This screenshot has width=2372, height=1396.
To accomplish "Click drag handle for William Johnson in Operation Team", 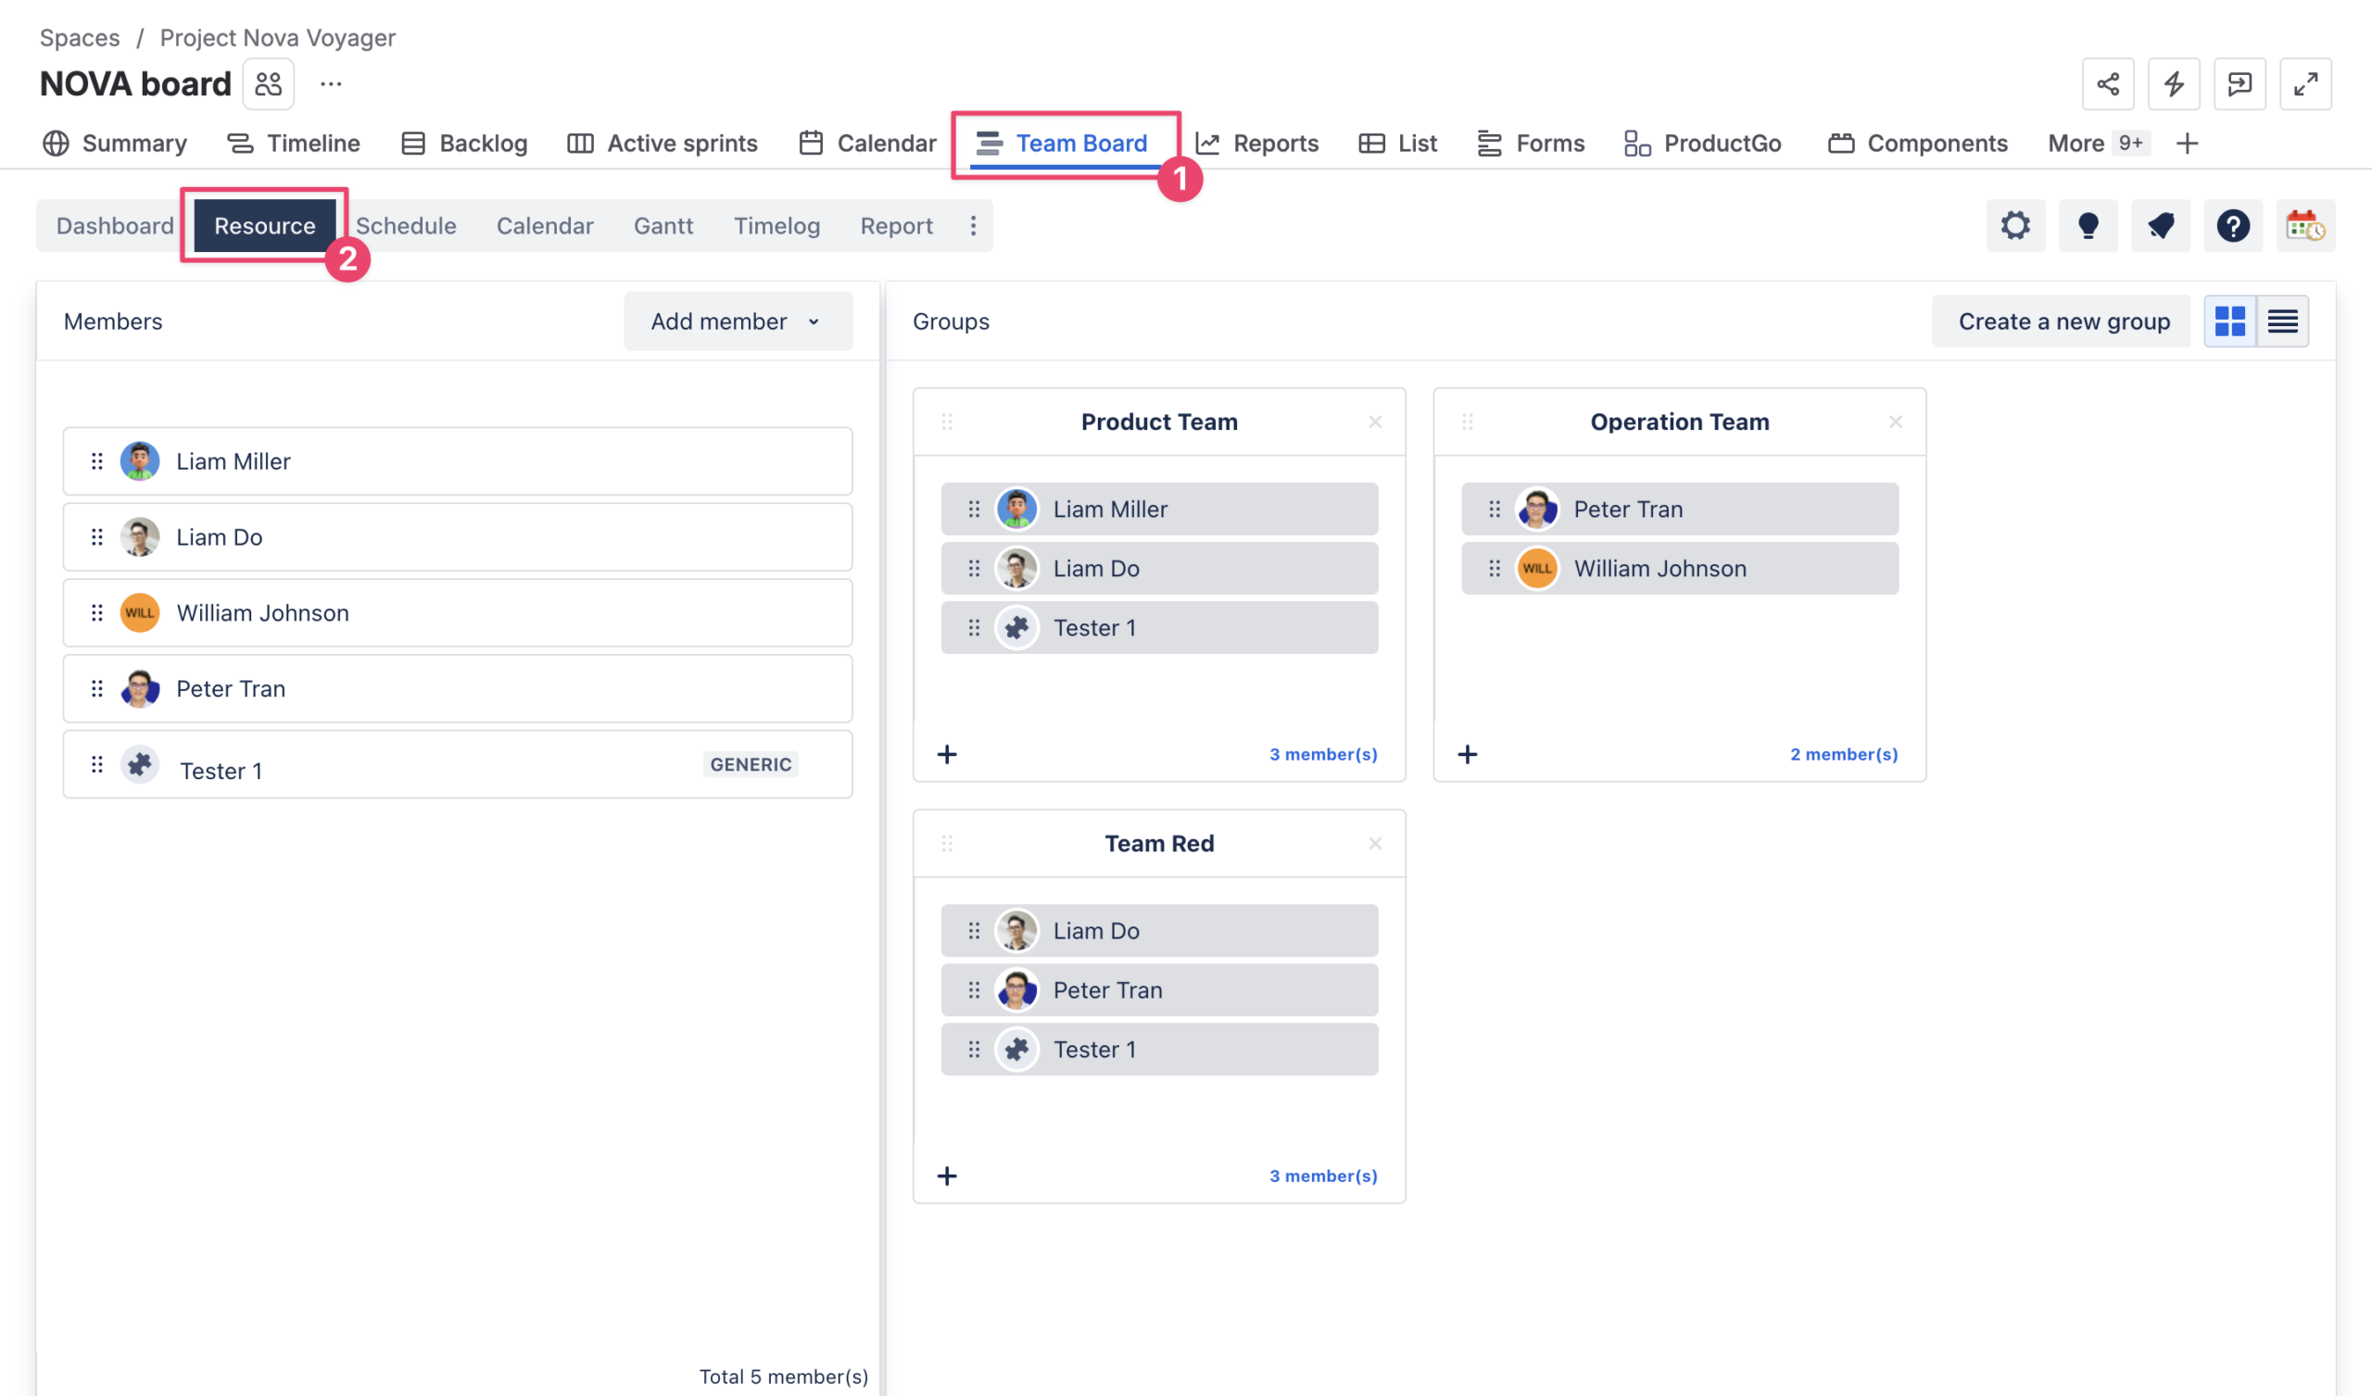I will (1494, 569).
